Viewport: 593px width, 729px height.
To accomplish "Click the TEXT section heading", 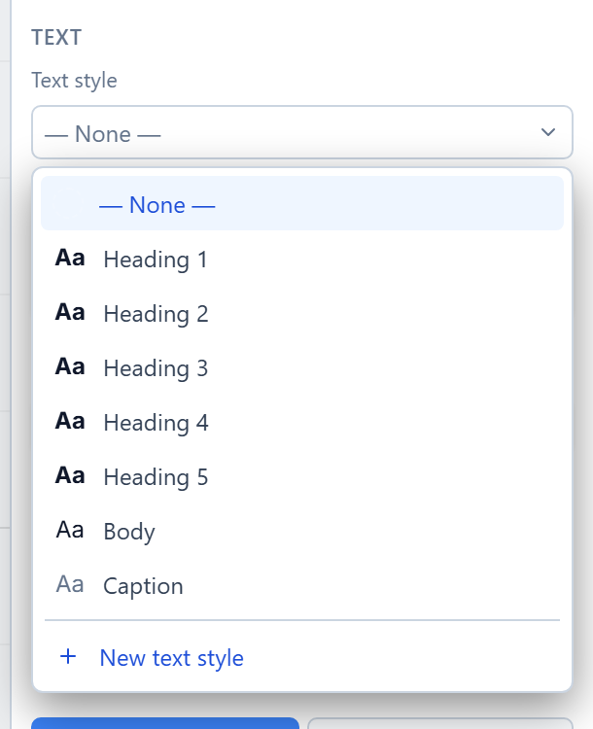I will (x=56, y=38).
